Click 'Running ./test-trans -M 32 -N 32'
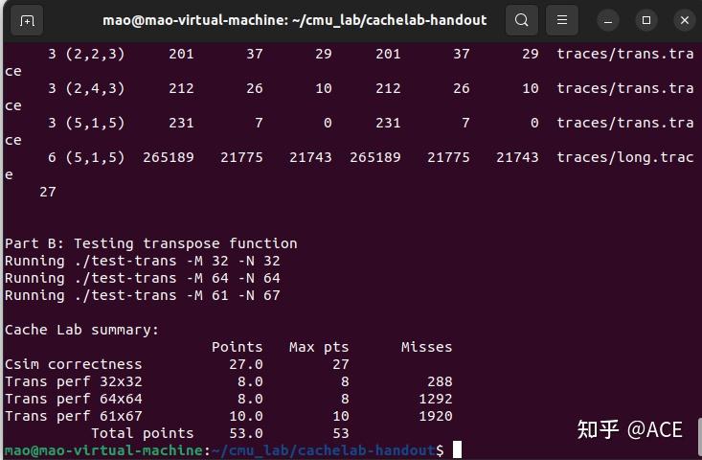The width and height of the screenshot is (702, 460). [143, 261]
